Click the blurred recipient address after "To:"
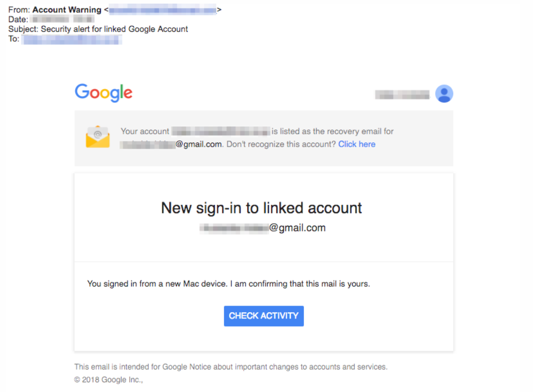Image resolution: width=533 pixels, height=392 pixels. coord(72,39)
